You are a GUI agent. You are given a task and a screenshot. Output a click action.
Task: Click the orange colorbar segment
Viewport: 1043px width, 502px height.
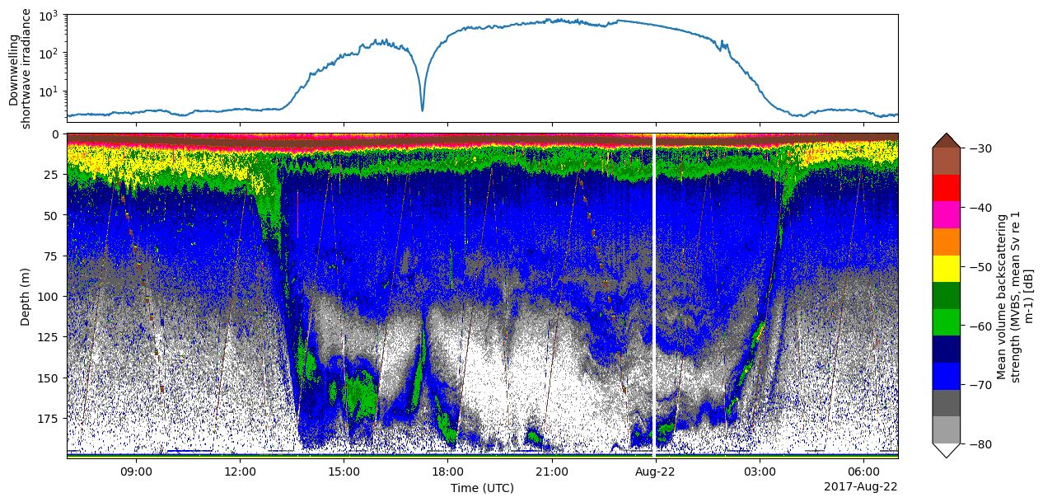coord(946,242)
